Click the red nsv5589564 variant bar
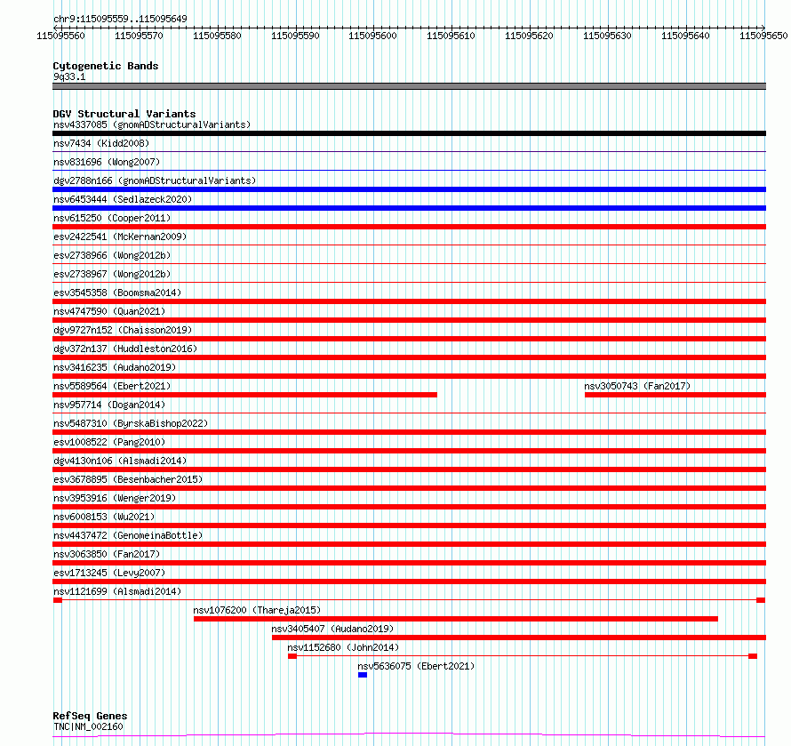The image size is (791, 746). tap(244, 395)
